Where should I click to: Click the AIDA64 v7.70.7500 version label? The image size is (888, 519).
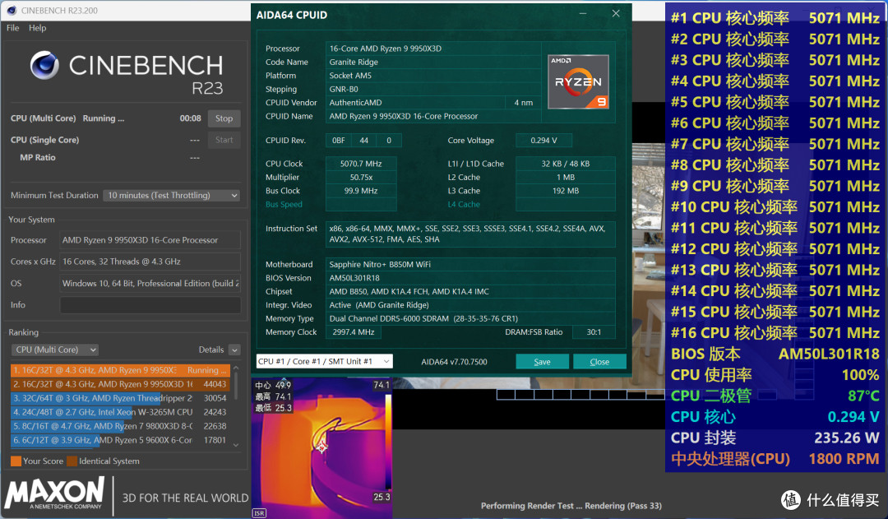tap(454, 361)
